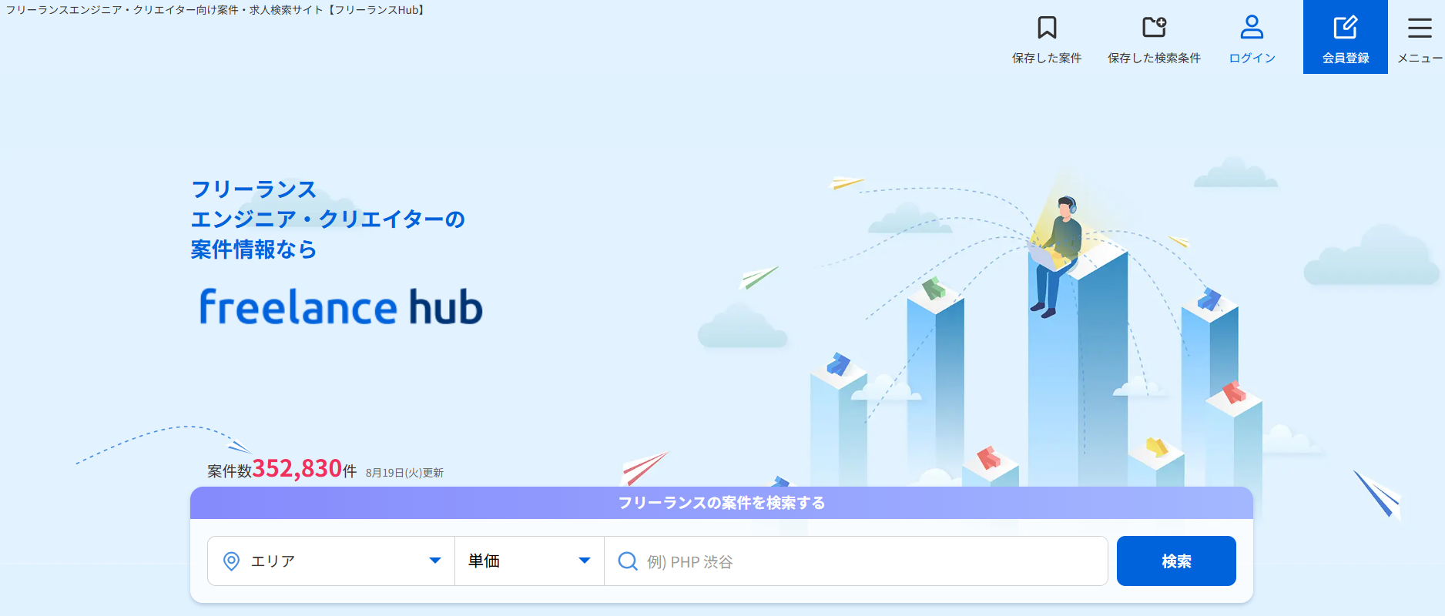Screen dimensions: 1445x616
Task: Click the 352,830 job count number
Action: pos(297,468)
